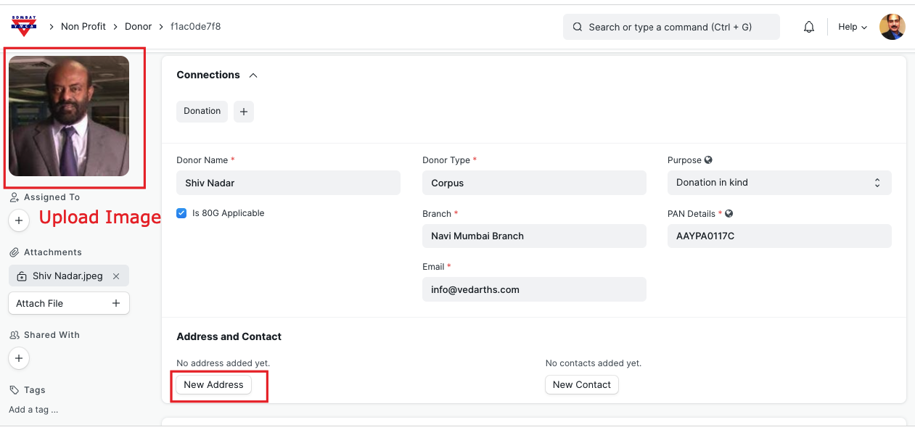This screenshot has width=915, height=430.
Task: Toggle the Is 80G Applicable checkbox
Action: pos(182,213)
